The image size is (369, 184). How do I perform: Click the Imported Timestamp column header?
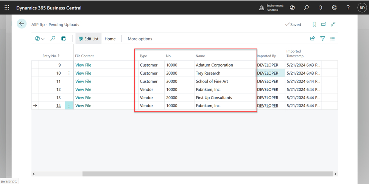tap(295, 54)
